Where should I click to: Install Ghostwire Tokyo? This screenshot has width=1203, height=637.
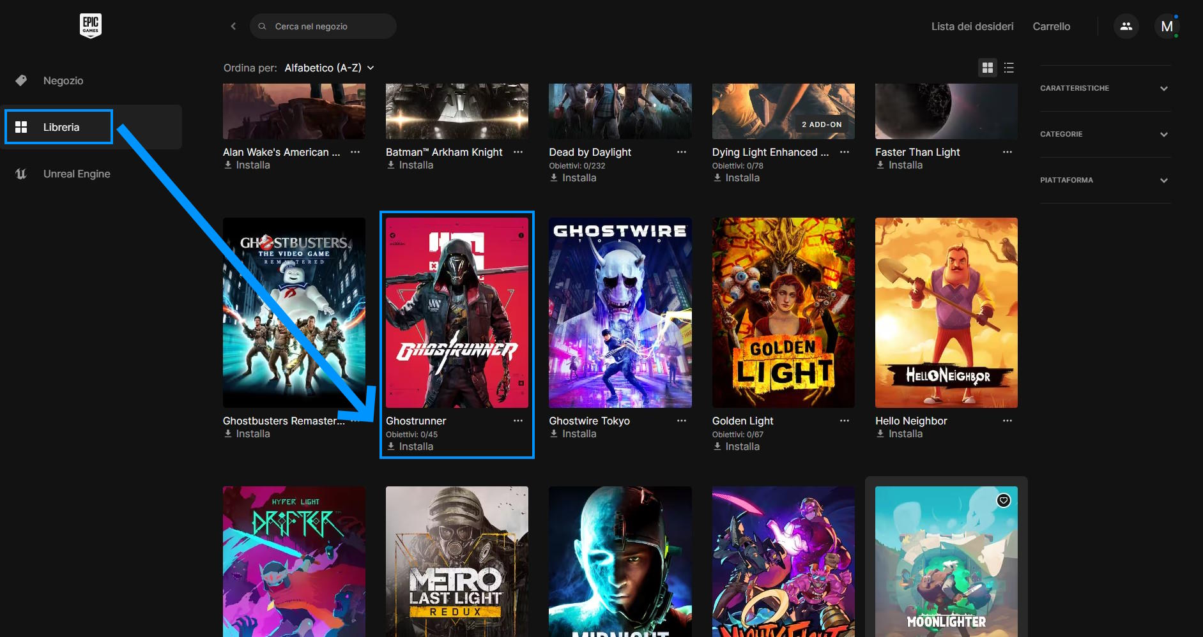point(573,433)
